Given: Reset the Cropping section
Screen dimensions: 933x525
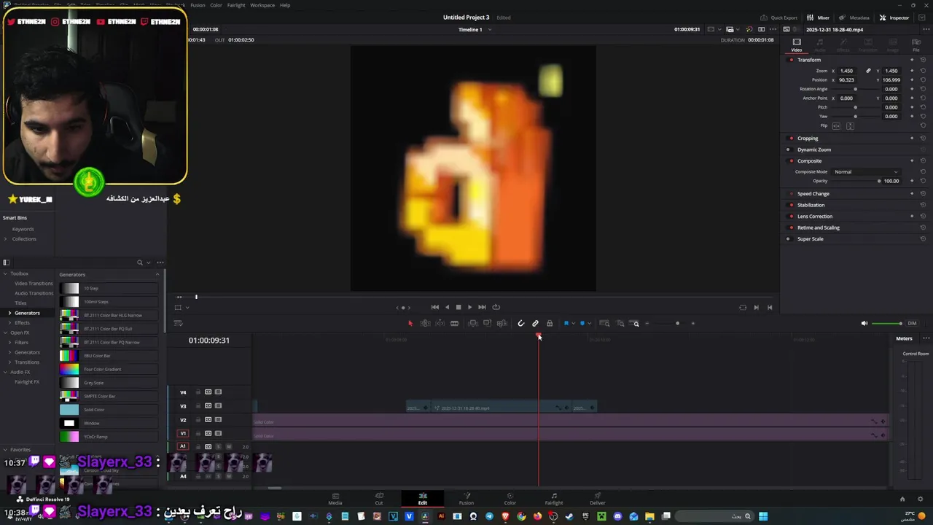Looking at the screenshot, I should click(923, 138).
